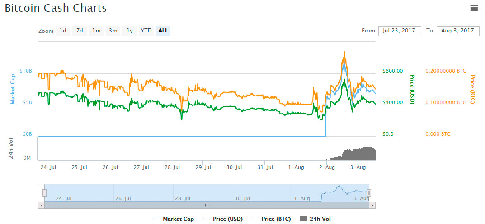485x224 pixels.
Task: Toggle Price (BTC) series in legend
Action: point(271,219)
